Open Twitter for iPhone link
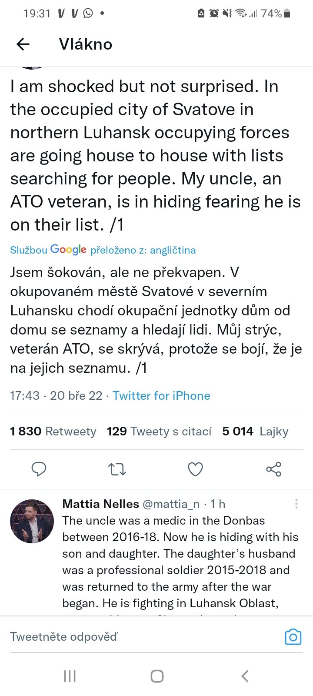 coord(161,395)
